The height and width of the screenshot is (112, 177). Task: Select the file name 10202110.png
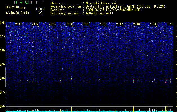pyautogui.click(x=16, y=7)
